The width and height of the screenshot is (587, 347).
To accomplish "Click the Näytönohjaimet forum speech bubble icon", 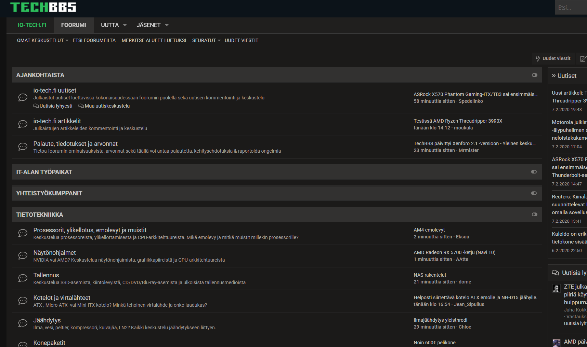I will (x=23, y=255).
